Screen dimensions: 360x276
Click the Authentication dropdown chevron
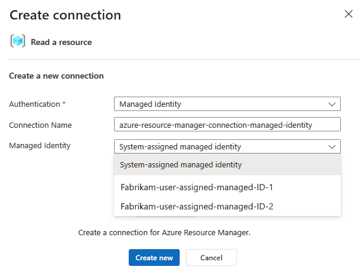pos(332,104)
